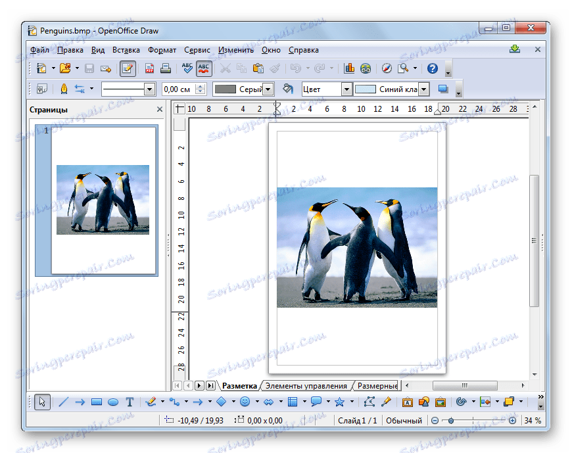Viewport: 572px width, 453px height.
Task: Open the Файл menu
Action: point(39,50)
